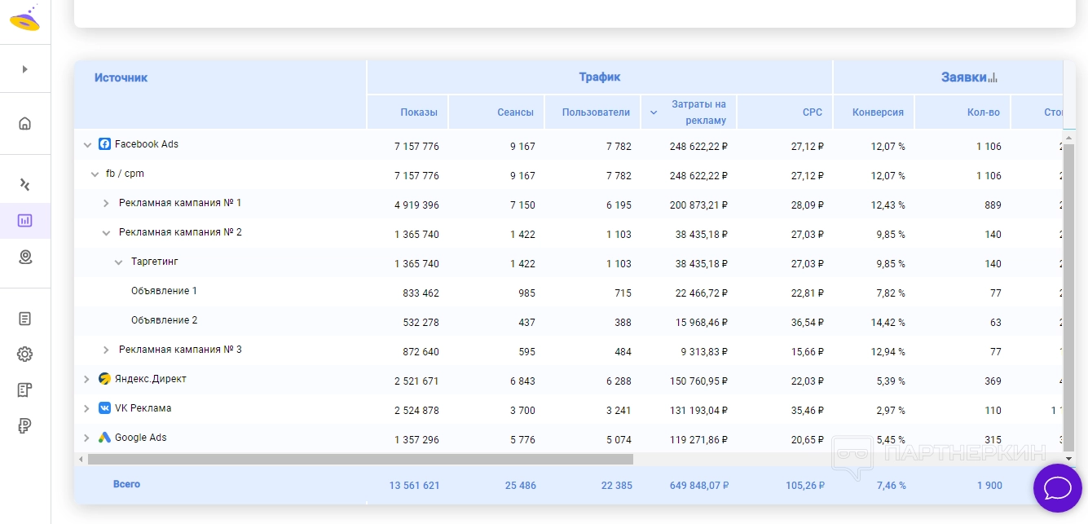This screenshot has width=1088, height=524.
Task: Expand Рекламная кампания № 1
Action: 106,203
